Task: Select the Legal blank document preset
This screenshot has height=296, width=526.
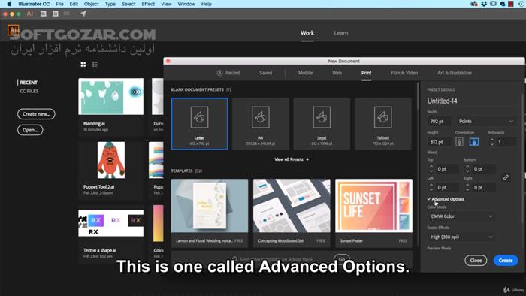Action: click(x=322, y=124)
